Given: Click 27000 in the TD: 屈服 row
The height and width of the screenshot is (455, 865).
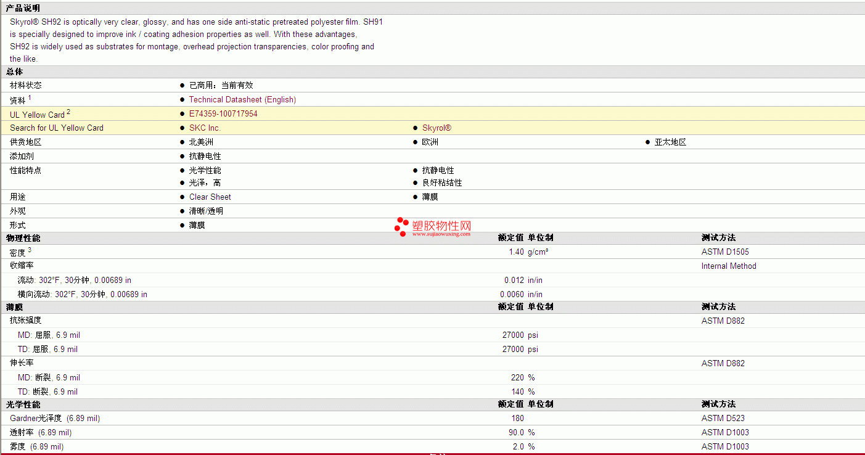Looking at the screenshot, I should tap(513, 349).
